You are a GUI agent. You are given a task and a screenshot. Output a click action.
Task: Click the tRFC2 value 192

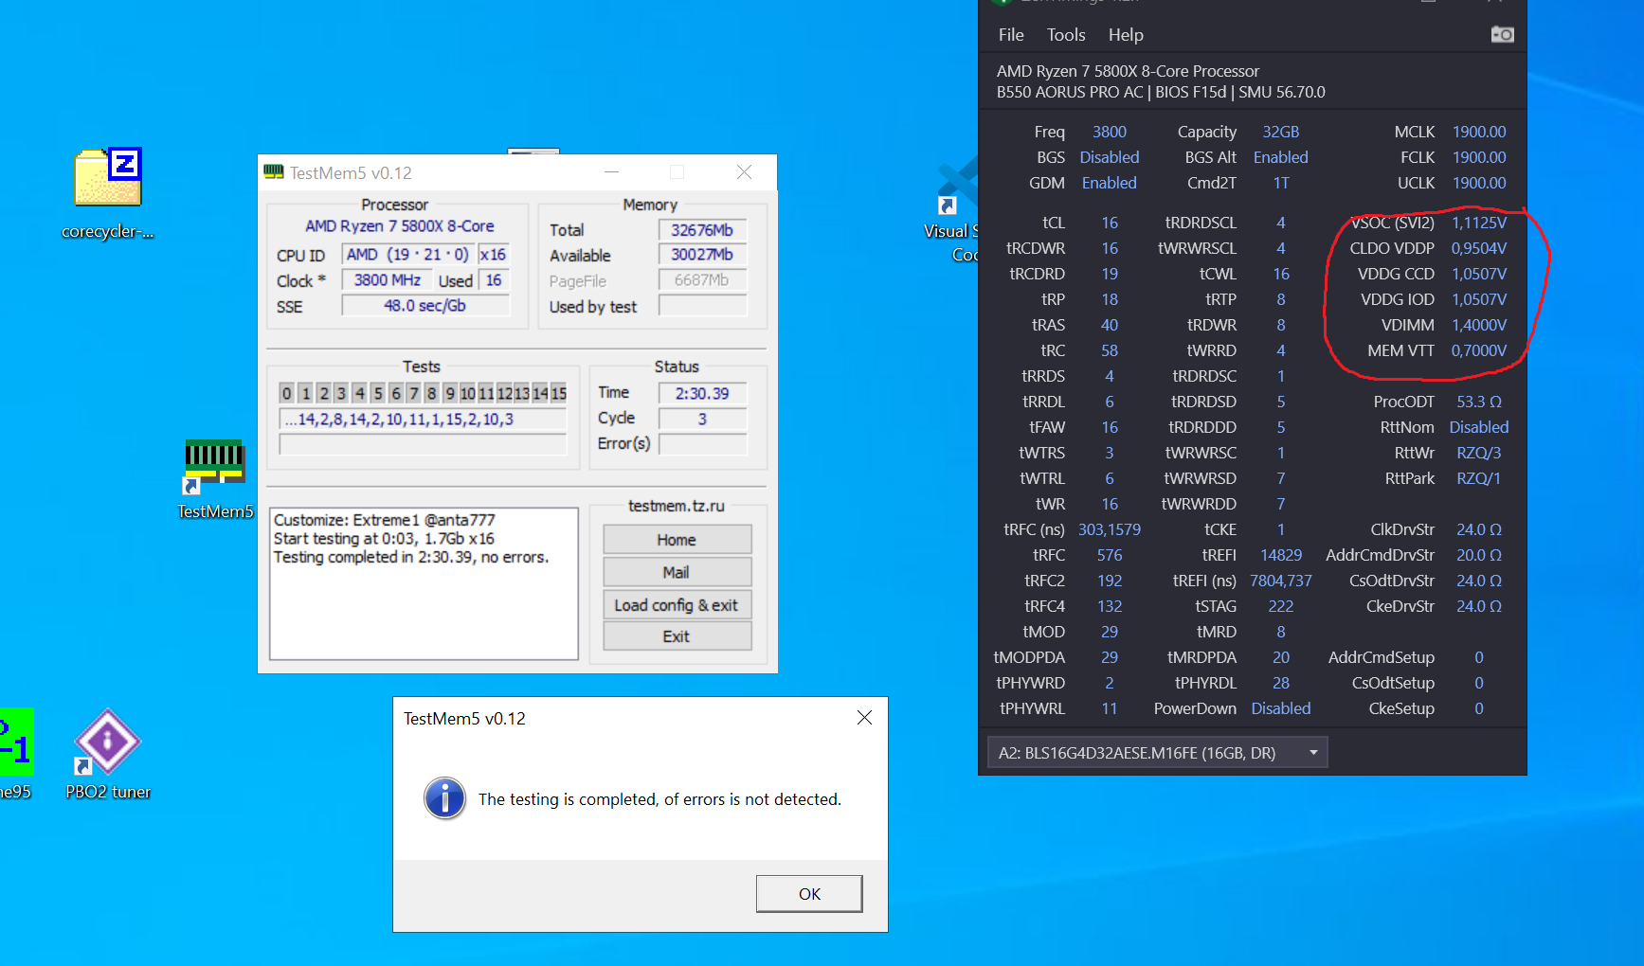pos(1110,581)
